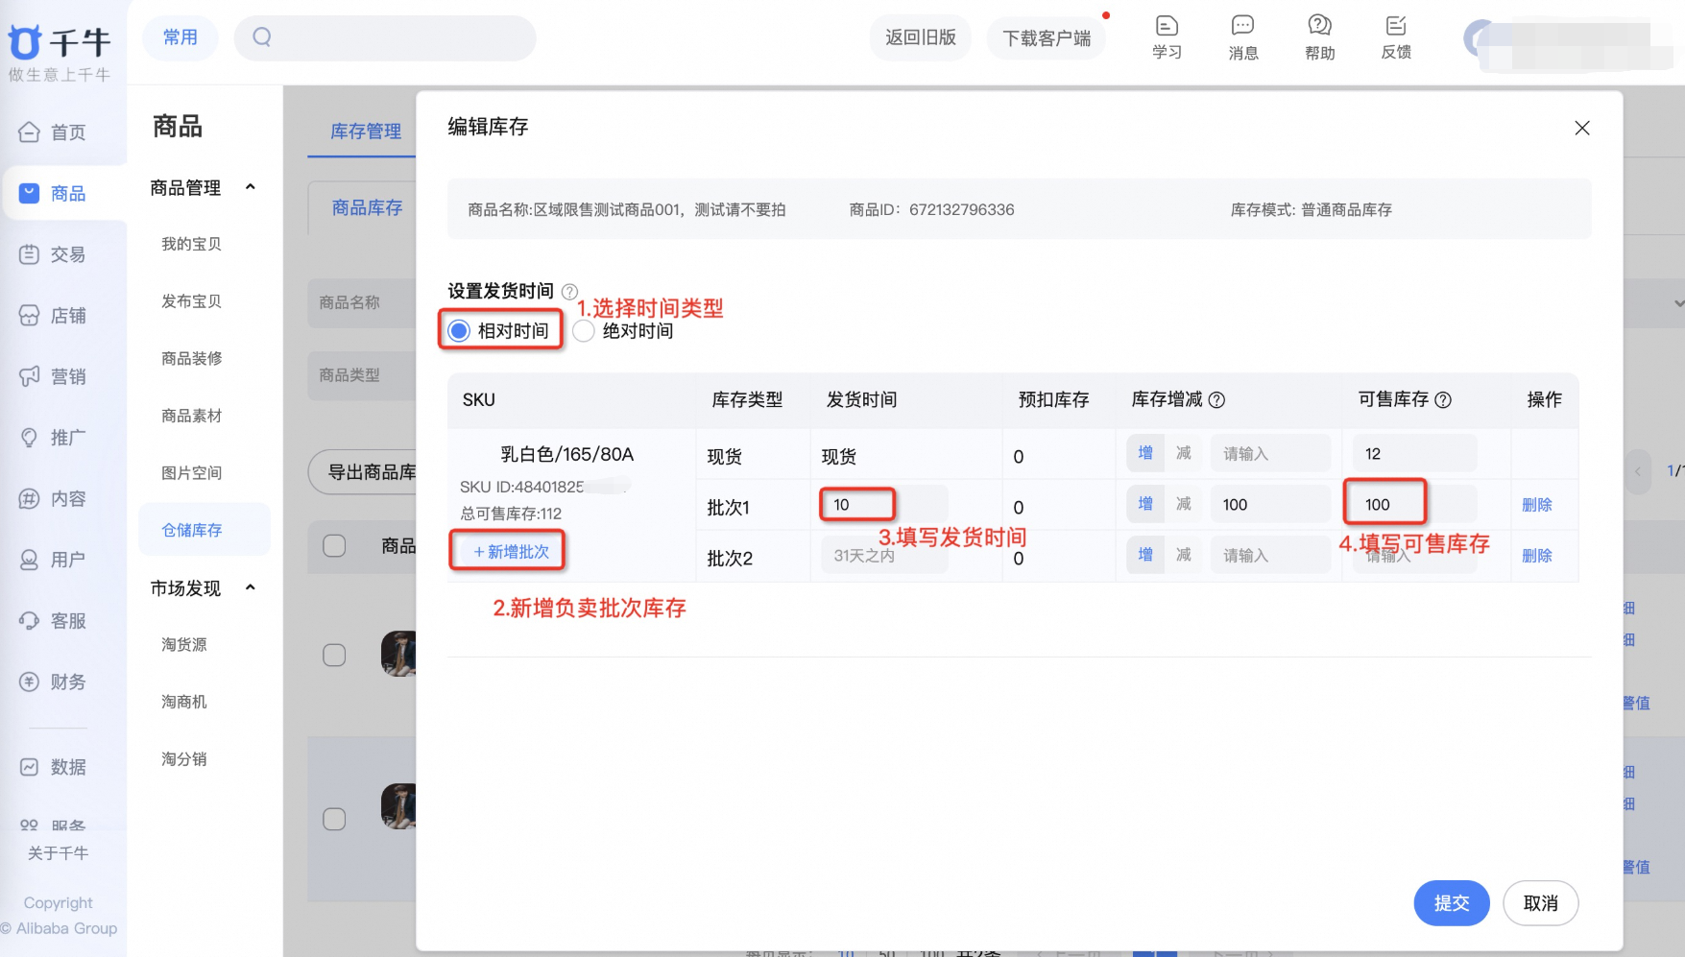Click 减 in the 批次2 row
Screen dimensions: 1685x957
1184,555
